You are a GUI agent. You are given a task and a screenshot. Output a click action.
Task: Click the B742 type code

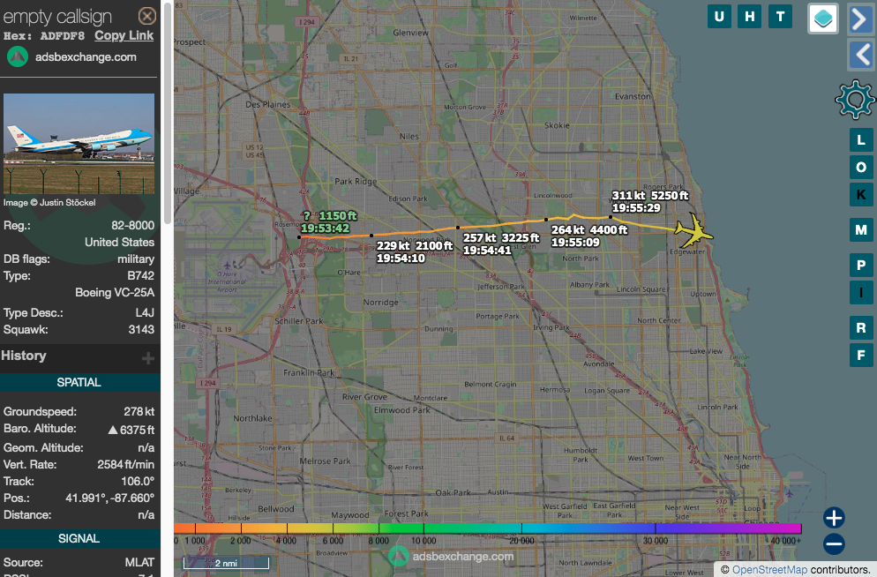(x=141, y=275)
